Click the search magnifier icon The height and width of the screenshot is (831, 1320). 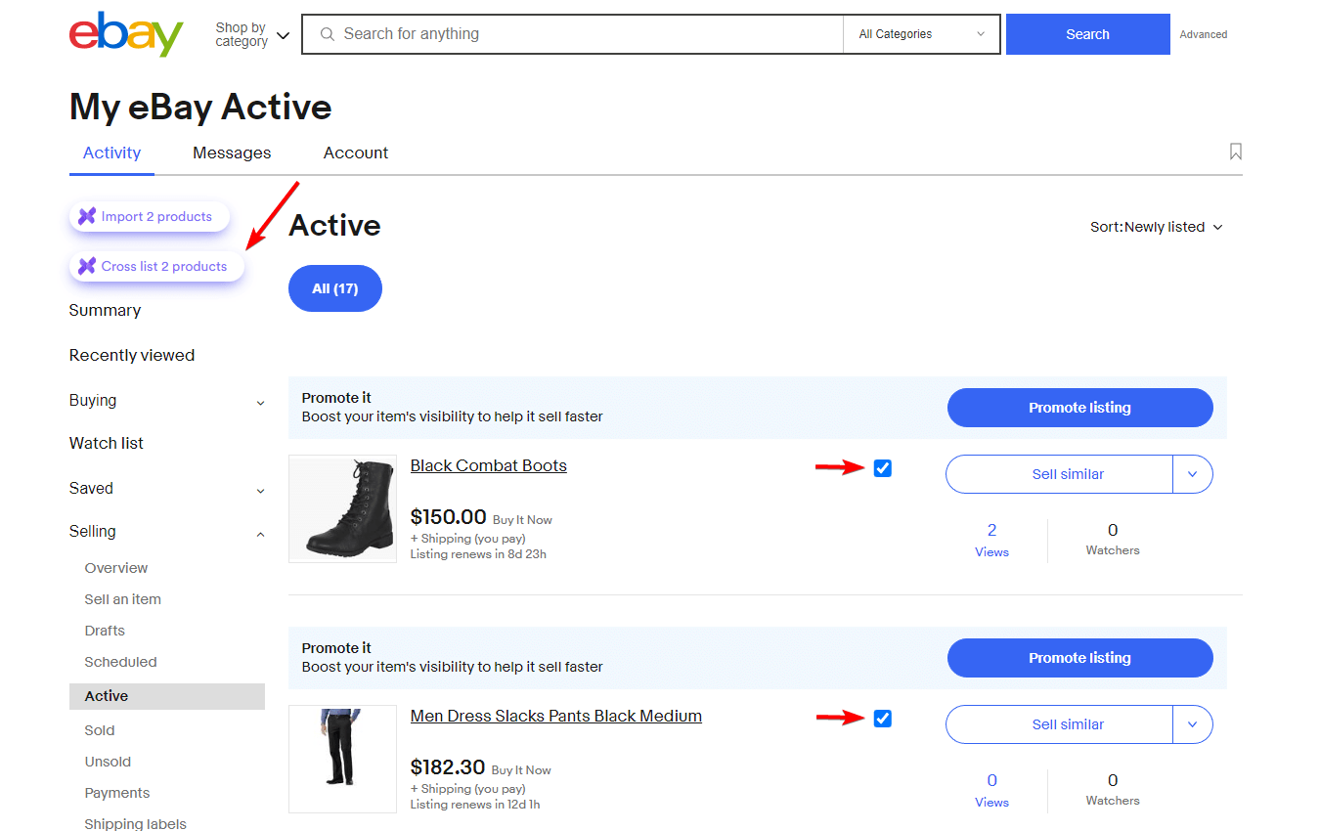pyautogui.click(x=327, y=33)
